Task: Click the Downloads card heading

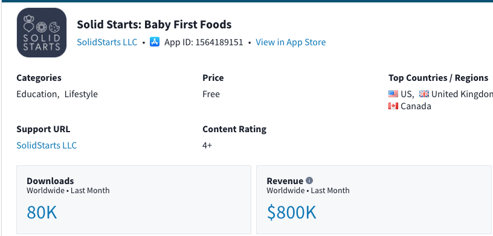Action: click(50, 180)
